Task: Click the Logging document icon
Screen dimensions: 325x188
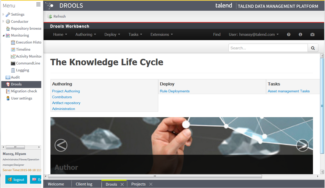Action: (x=13, y=70)
